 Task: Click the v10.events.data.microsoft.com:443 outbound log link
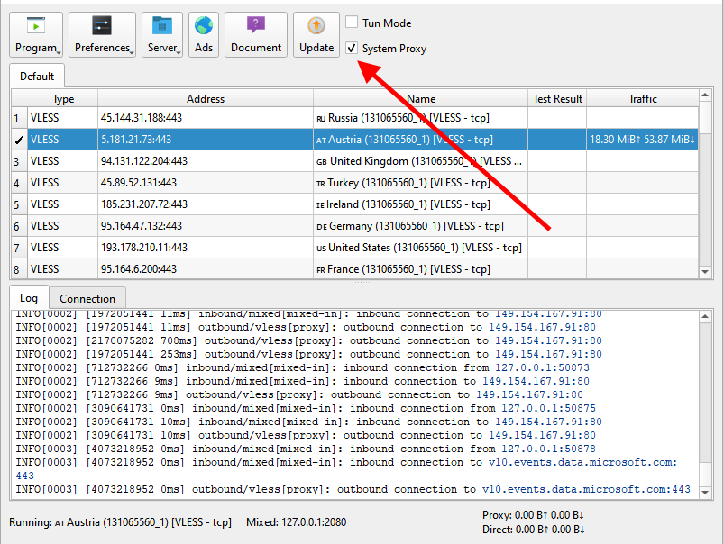[x=586, y=489]
